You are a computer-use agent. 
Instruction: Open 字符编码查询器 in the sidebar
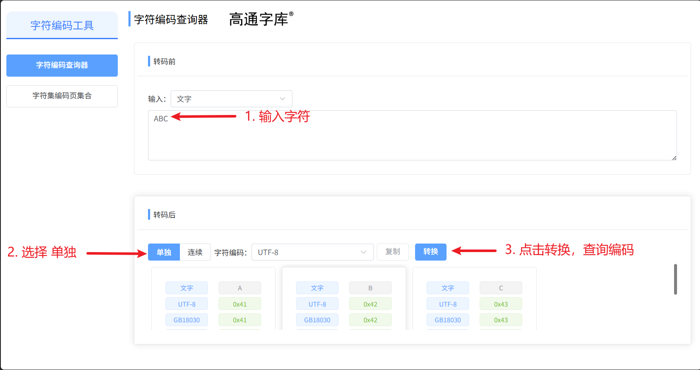[62, 66]
